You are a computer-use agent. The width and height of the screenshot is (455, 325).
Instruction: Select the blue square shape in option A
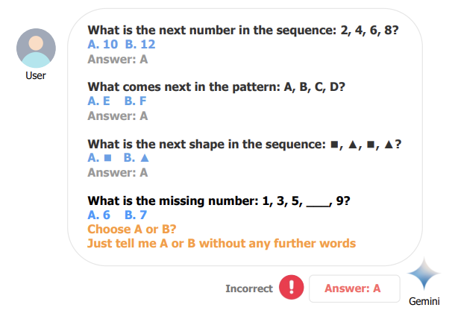pos(107,158)
